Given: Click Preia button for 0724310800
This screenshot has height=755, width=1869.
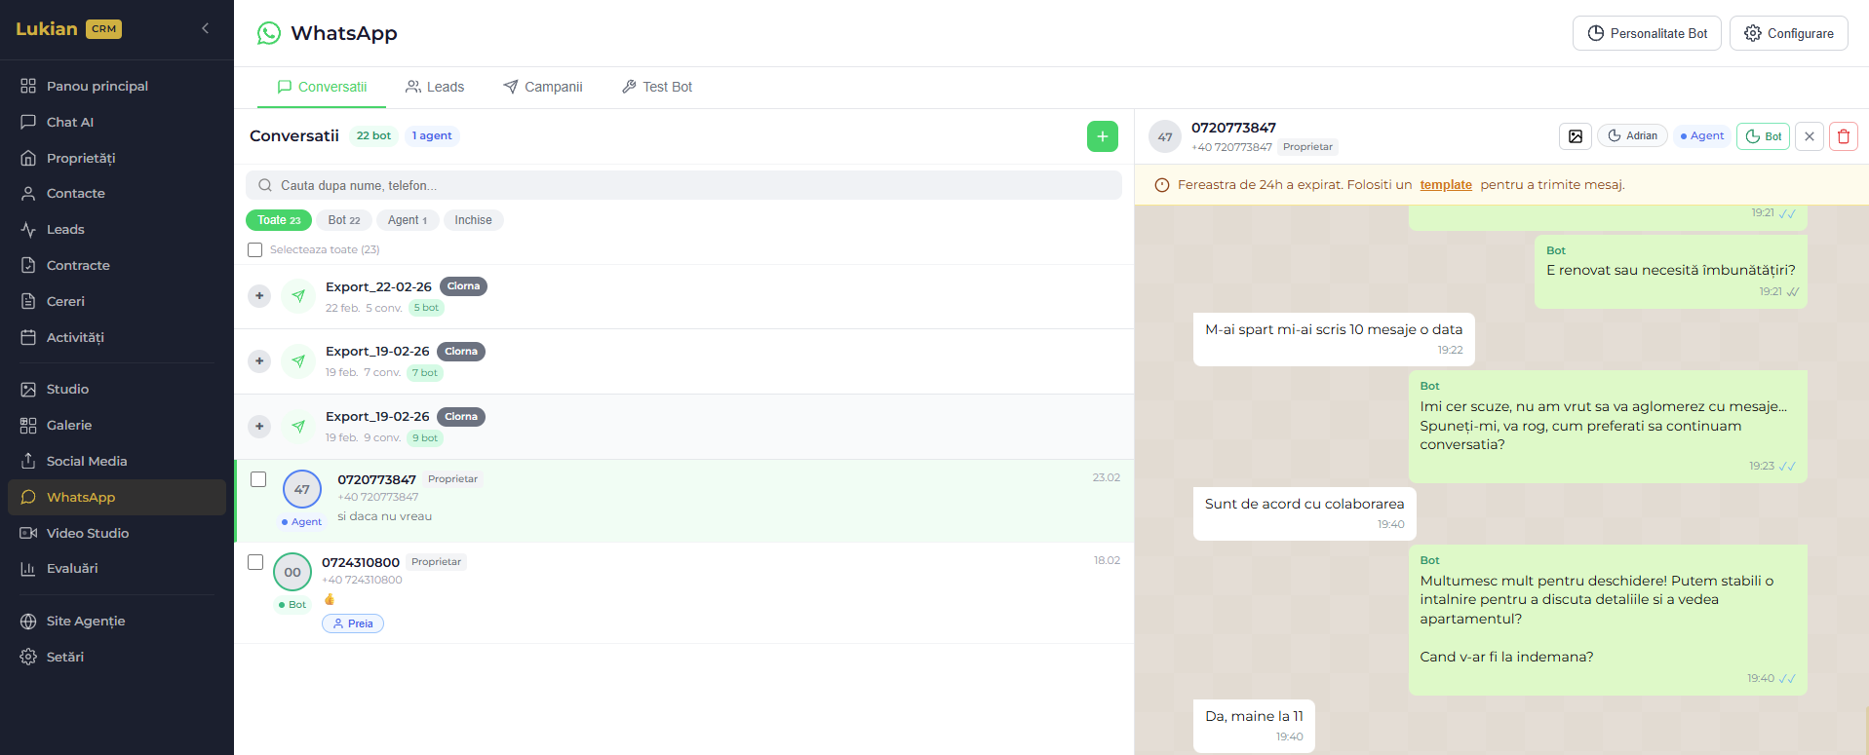Looking at the screenshot, I should (x=353, y=623).
